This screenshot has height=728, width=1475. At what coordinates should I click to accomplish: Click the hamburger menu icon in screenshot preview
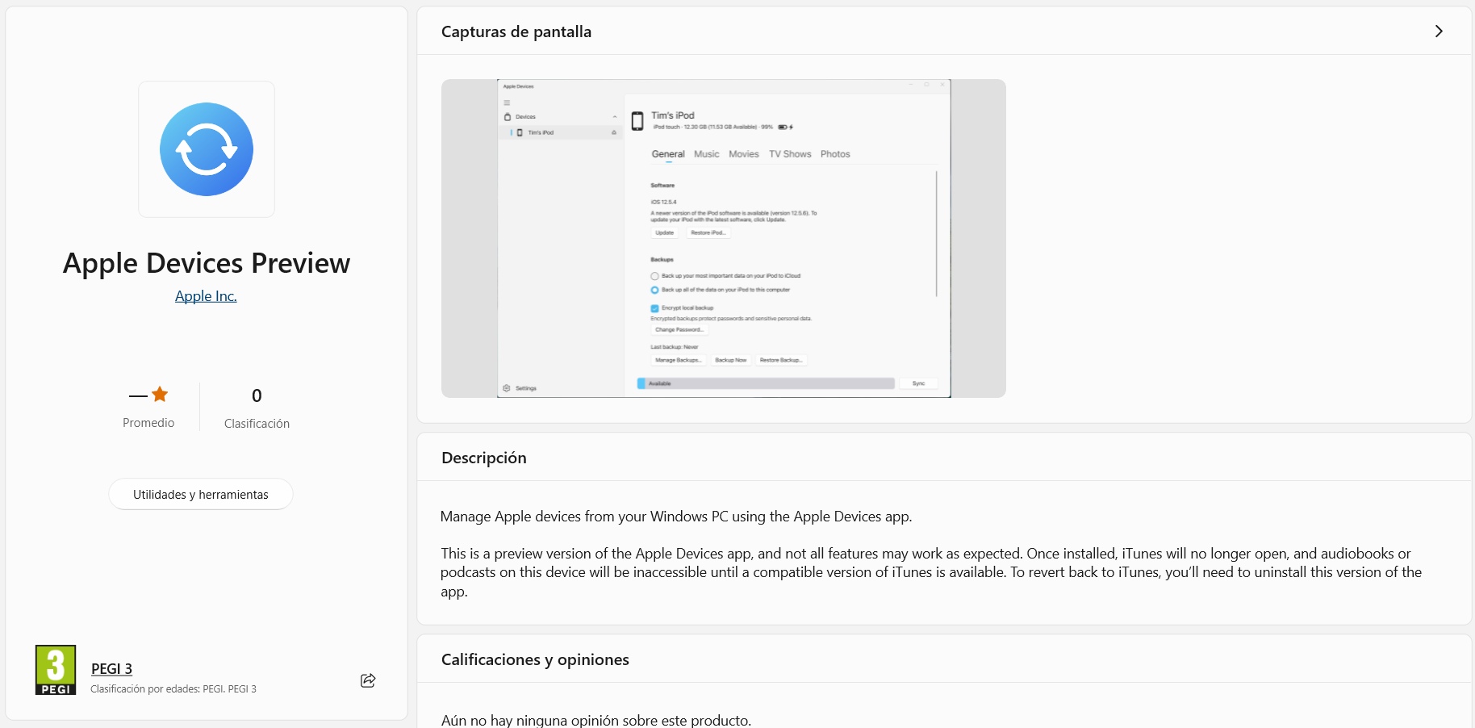[507, 103]
